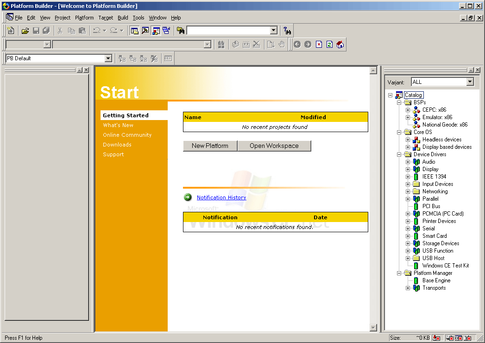Click the status bar icon showing letter C
This screenshot has width=485, height=343.
point(459,338)
